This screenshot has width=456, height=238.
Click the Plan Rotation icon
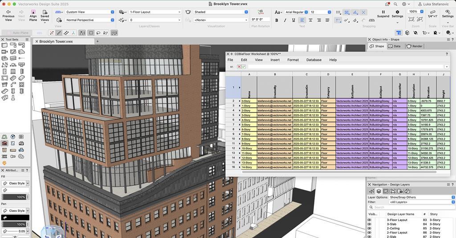(261, 12)
